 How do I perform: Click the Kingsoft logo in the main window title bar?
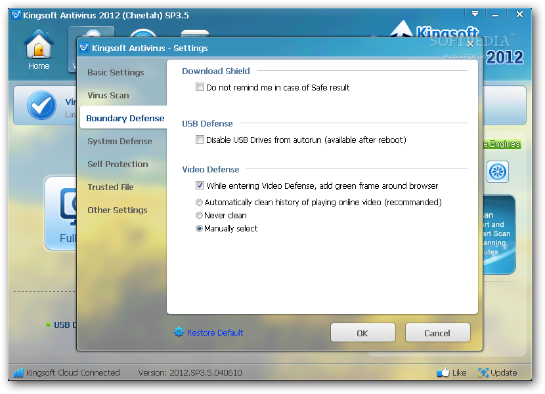16,15
